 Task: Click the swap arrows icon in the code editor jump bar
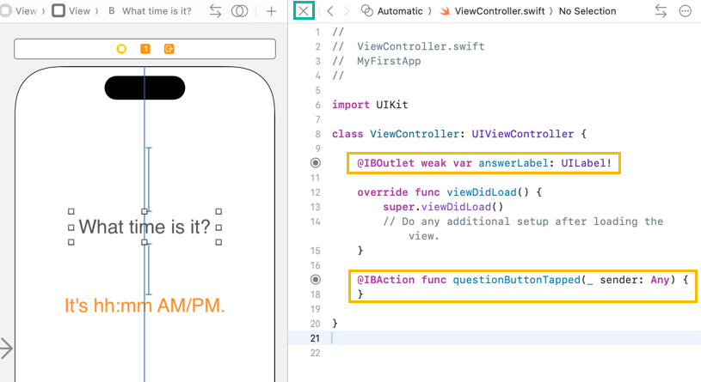661,11
